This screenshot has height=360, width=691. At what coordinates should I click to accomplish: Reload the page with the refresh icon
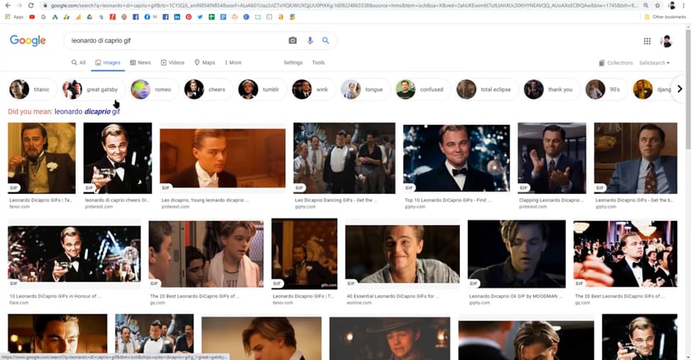(x=30, y=5)
